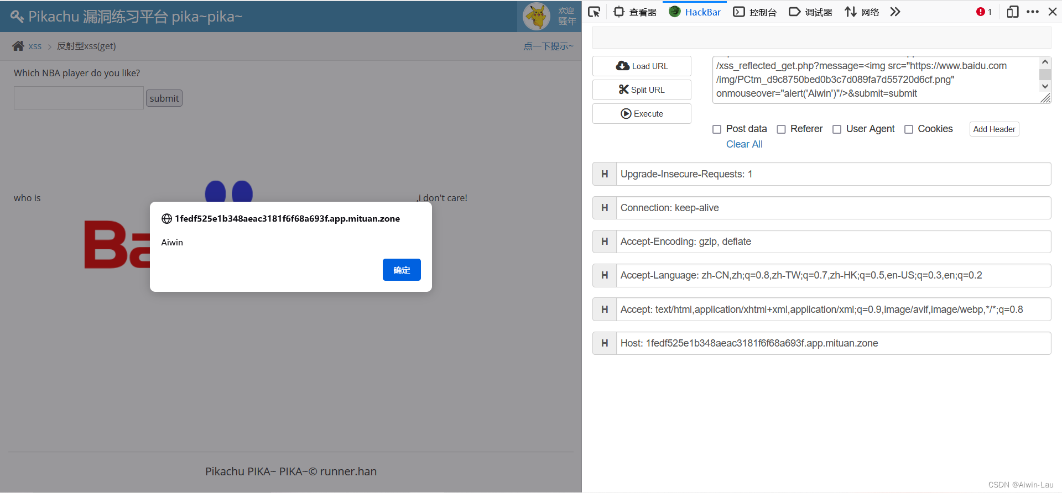
Task: Confirm the alert with 确定 button
Action: click(402, 270)
